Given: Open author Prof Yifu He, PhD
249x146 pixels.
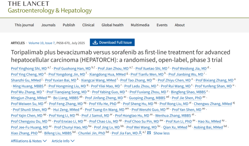Looking at the screenshot, I should (103, 104).
